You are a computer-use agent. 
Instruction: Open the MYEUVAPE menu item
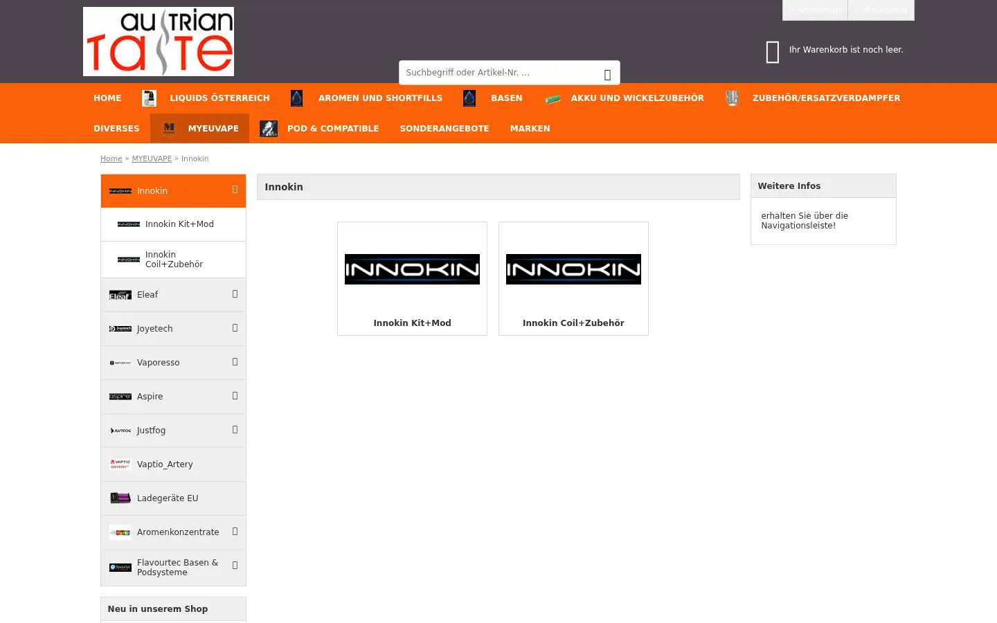[199, 129]
